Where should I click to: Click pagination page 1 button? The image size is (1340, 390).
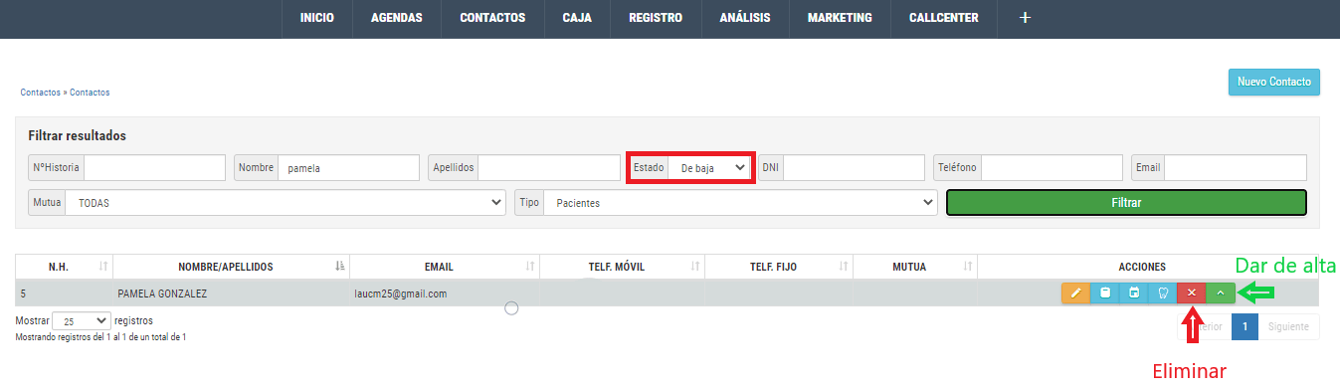tap(1244, 326)
